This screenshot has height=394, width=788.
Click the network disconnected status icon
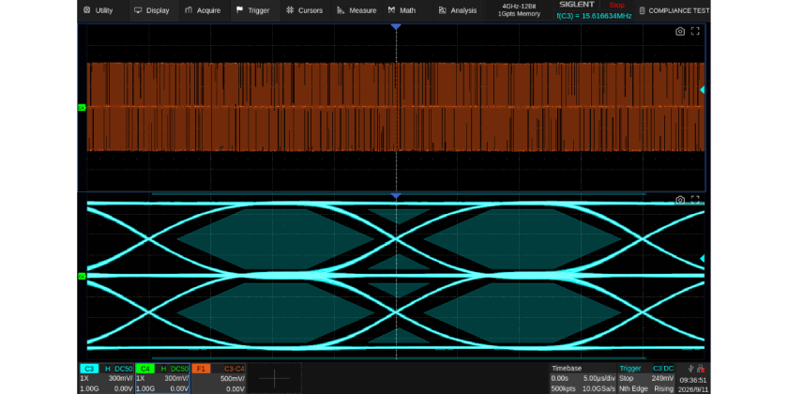tap(701, 369)
